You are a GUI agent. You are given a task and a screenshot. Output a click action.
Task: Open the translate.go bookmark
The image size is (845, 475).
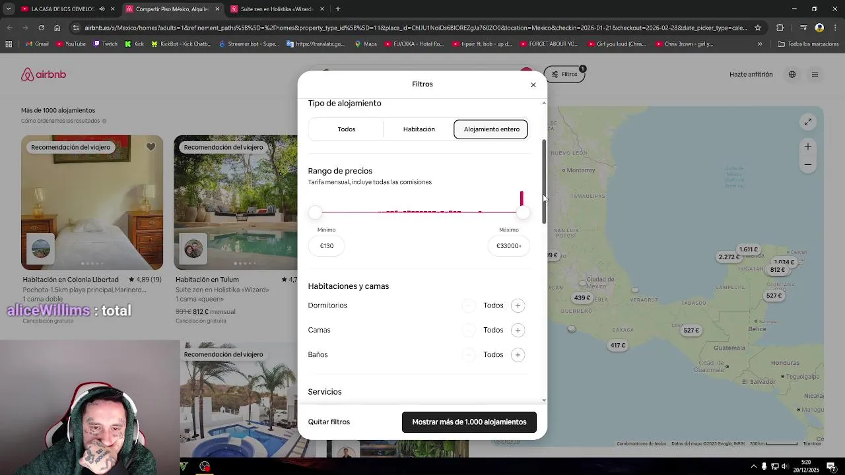pos(316,44)
